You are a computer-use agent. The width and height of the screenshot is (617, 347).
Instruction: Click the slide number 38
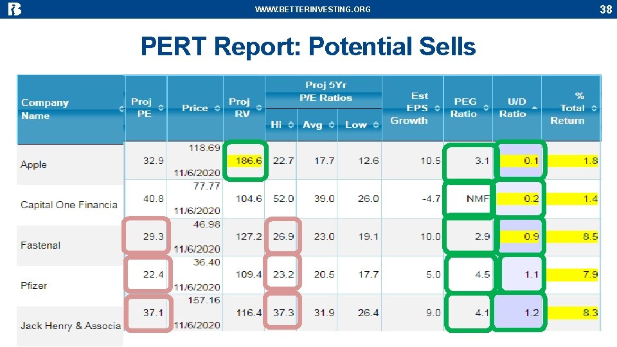pyautogui.click(x=605, y=9)
